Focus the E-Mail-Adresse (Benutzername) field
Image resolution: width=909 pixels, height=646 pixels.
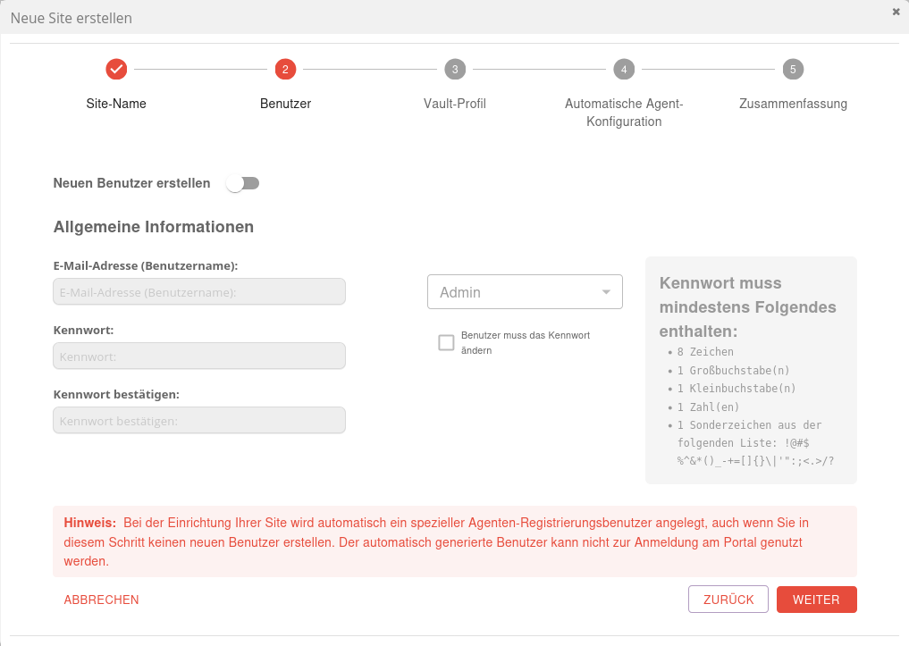(x=199, y=292)
